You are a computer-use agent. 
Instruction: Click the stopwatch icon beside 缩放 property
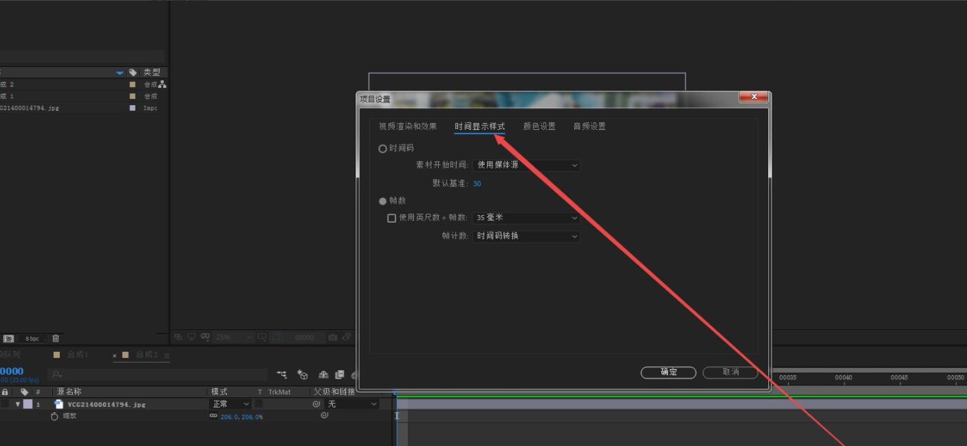pos(54,415)
